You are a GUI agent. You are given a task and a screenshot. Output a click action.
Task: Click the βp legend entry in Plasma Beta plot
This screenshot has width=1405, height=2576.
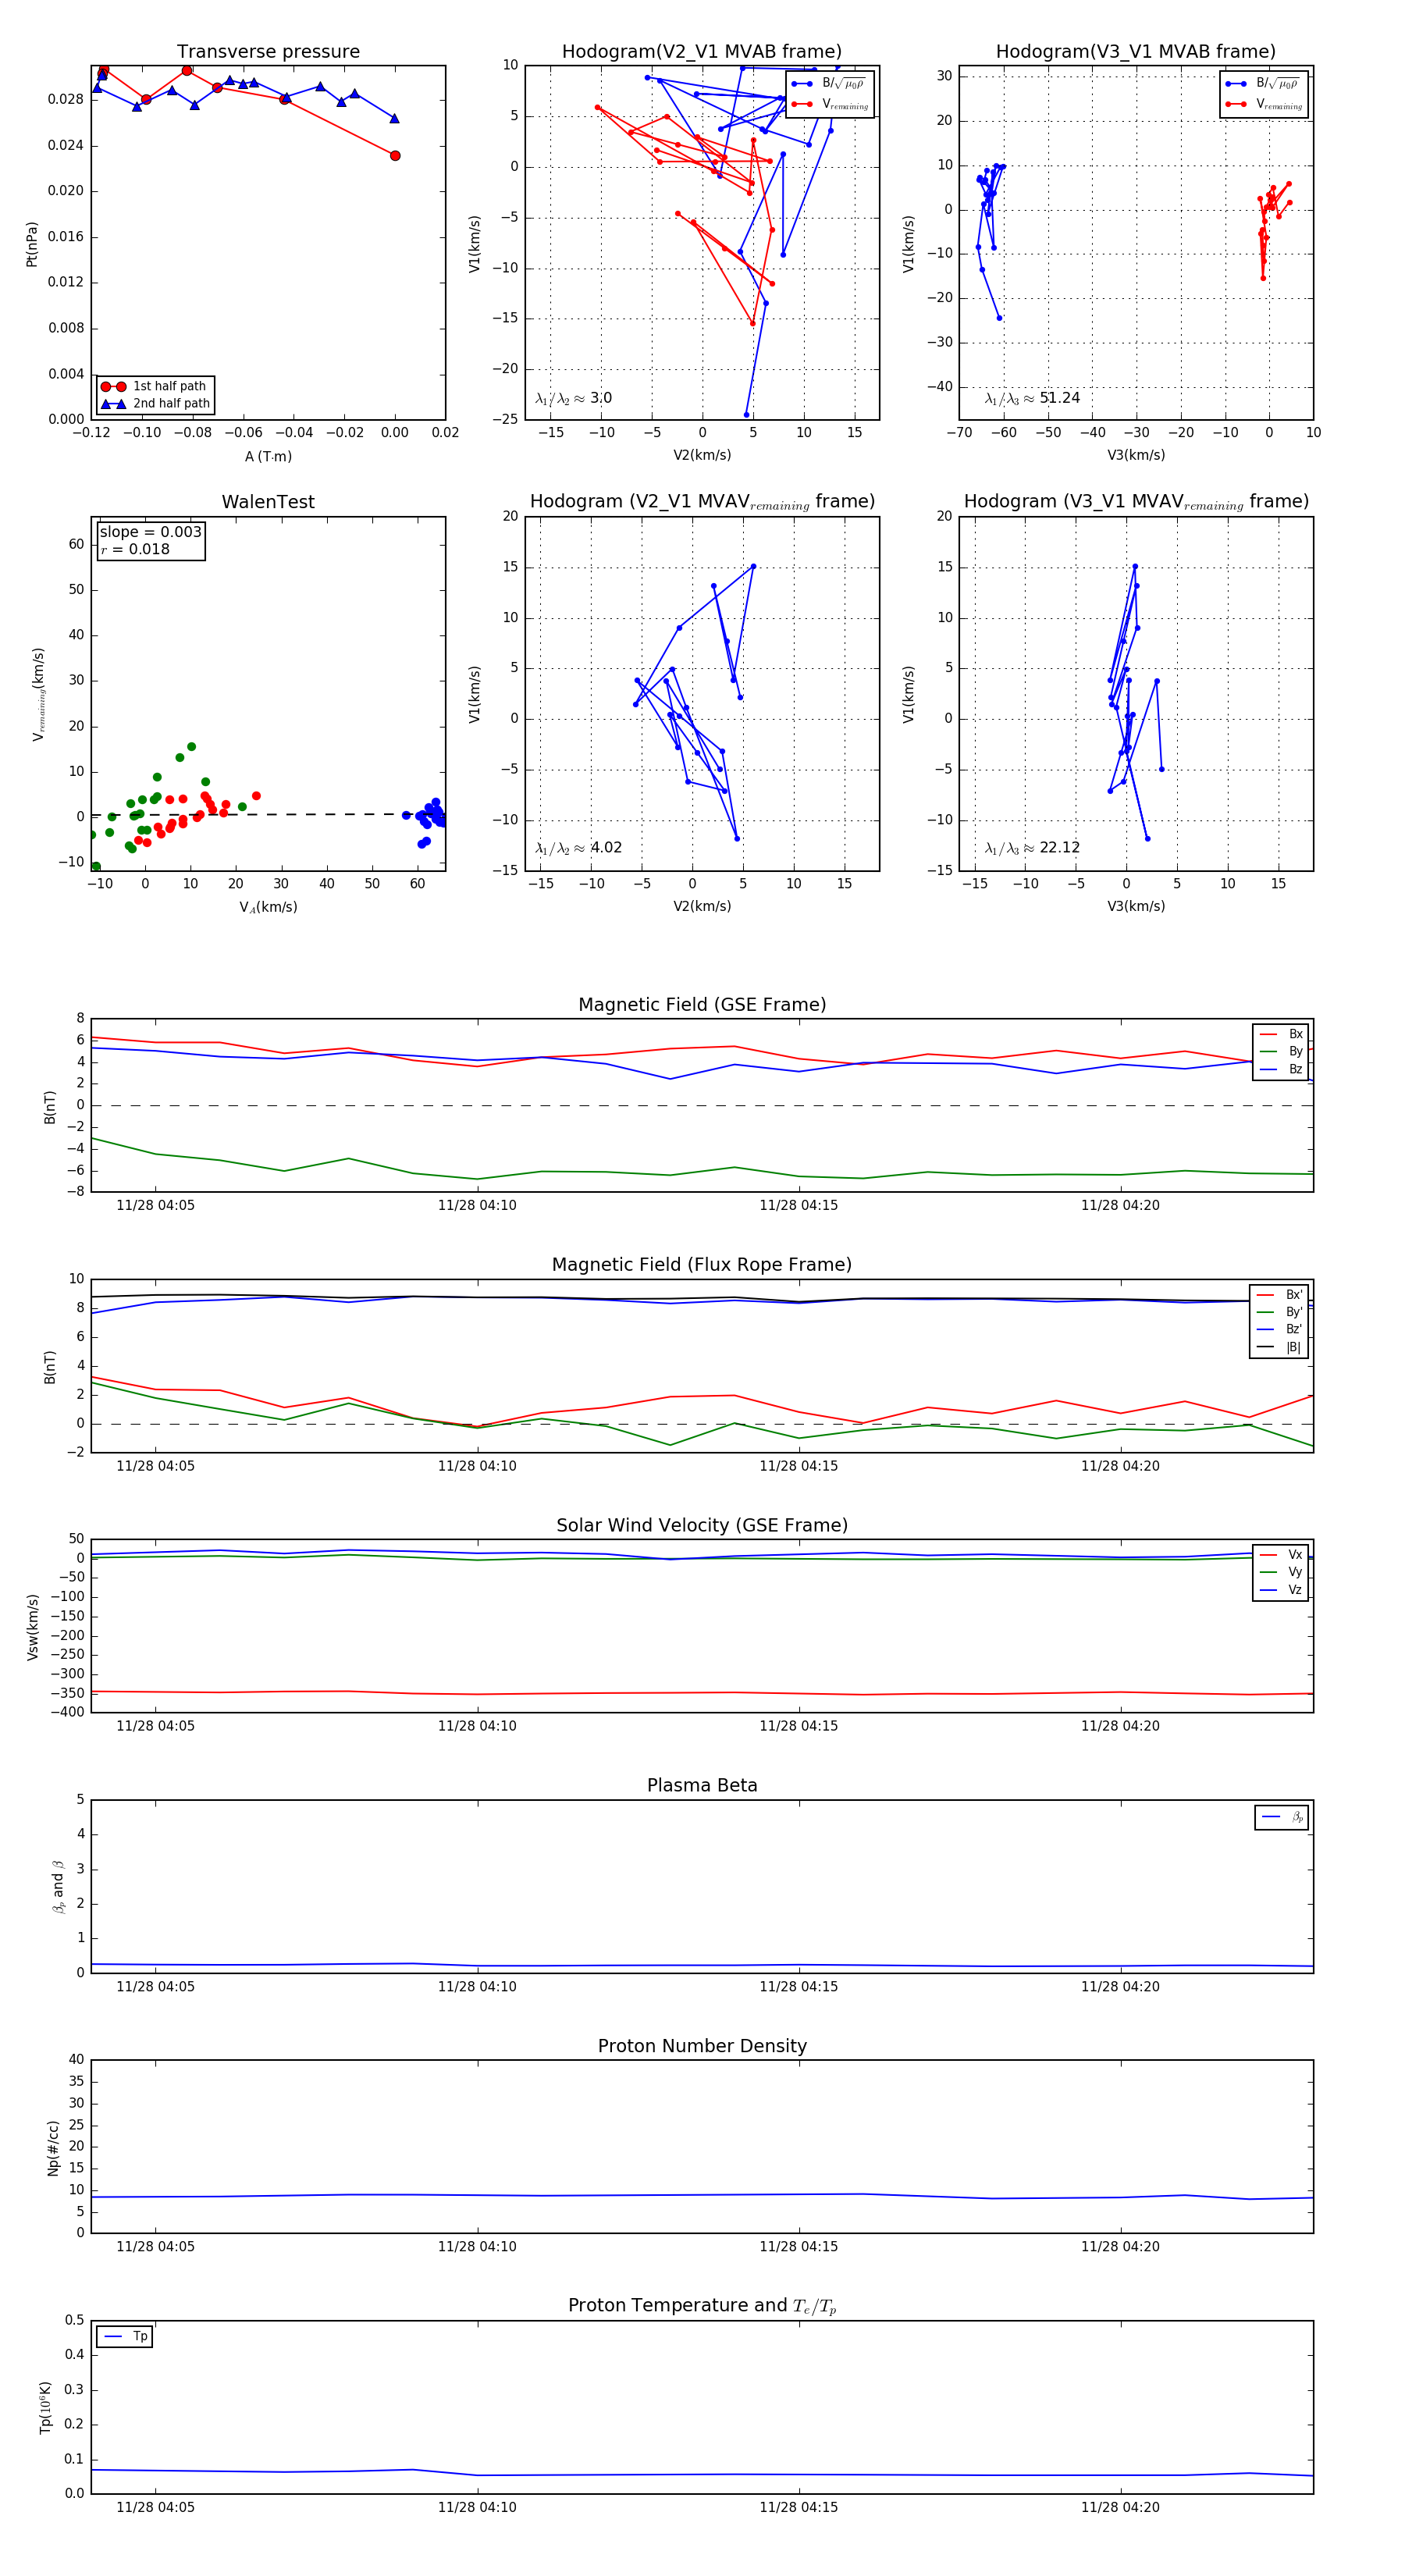pos(1282,1818)
